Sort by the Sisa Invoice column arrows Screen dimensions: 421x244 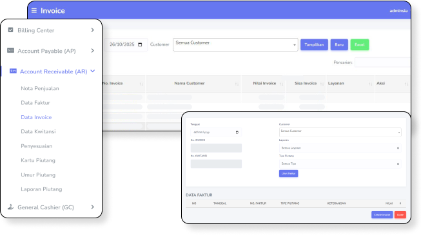(322, 84)
